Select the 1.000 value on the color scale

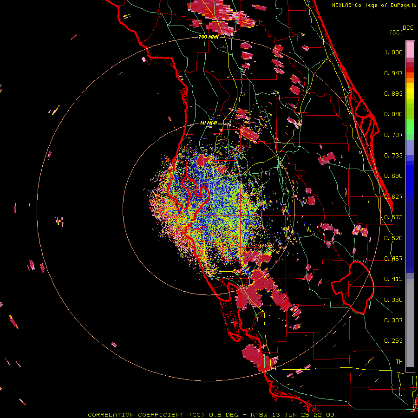click(393, 52)
